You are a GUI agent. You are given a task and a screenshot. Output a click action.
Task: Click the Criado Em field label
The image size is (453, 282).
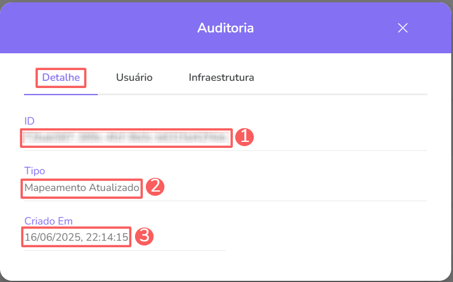tap(49, 221)
